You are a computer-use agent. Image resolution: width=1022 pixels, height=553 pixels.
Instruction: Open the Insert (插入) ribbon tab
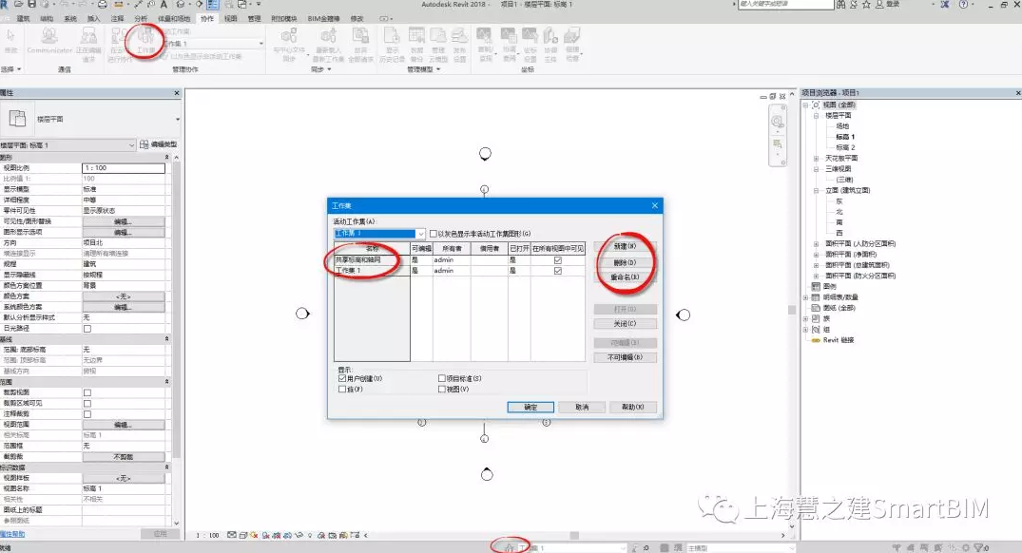94,19
